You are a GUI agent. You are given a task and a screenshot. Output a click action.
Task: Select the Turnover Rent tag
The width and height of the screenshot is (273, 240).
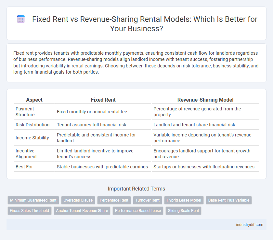[x=148, y=200]
